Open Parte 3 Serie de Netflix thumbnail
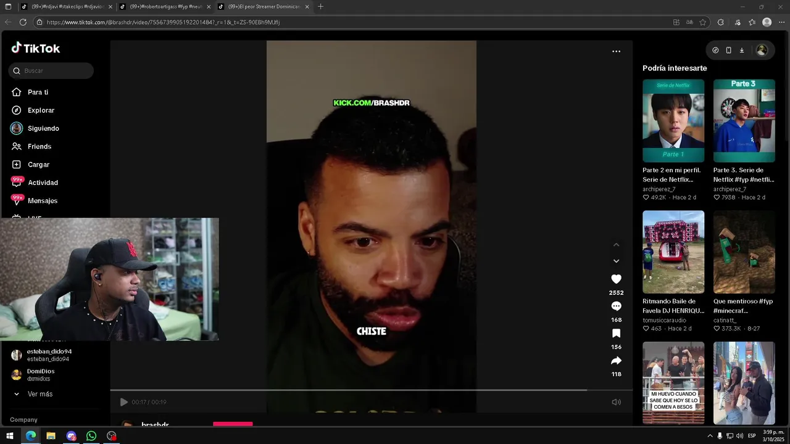790x444 pixels. pos(744,121)
